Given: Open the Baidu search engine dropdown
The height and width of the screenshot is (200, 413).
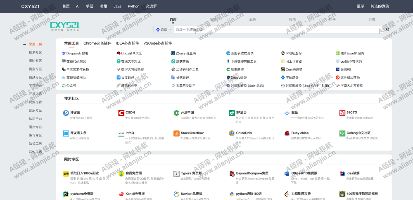Looking at the screenshot, I should click(164, 29).
